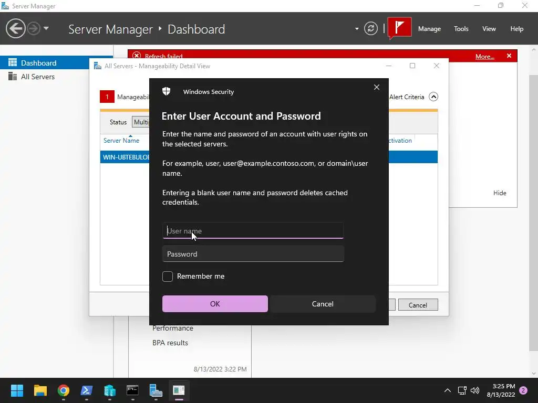Click BPA results in the dashboard tile
This screenshot has height=403, width=538.
[170, 343]
